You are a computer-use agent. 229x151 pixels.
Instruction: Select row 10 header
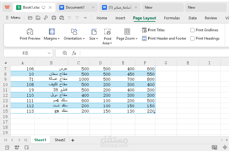tap(5, 85)
